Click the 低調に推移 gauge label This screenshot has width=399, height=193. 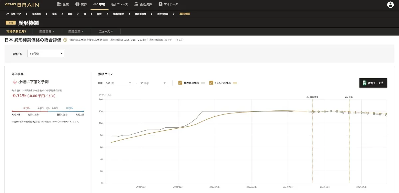tap(34, 114)
